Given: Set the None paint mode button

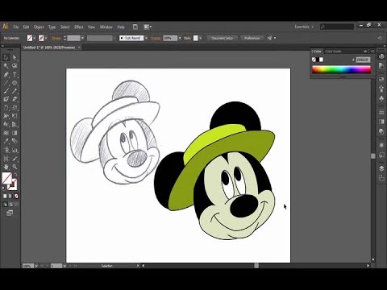Looking at the screenshot, I should click(x=16, y=197).
